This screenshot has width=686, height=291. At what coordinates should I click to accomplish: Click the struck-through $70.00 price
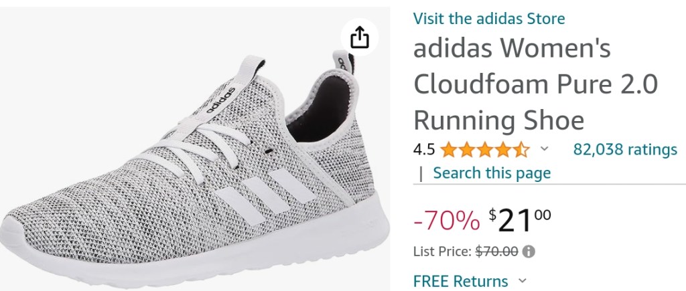tap(497, 252)
